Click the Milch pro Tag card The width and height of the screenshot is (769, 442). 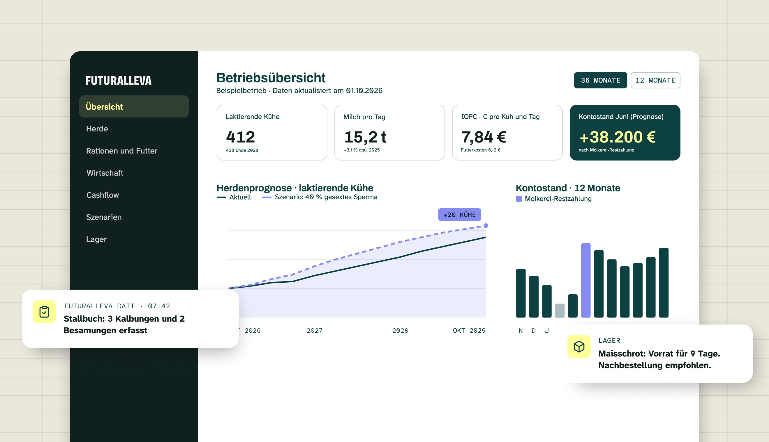[389, 133]
